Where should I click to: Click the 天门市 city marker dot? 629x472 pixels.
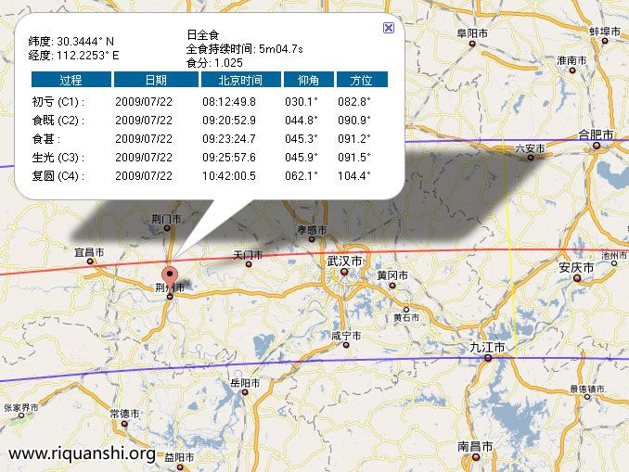click(249, 264)
